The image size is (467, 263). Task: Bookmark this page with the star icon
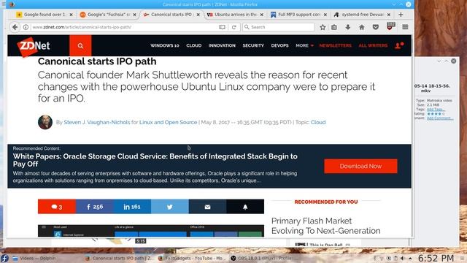323,27
